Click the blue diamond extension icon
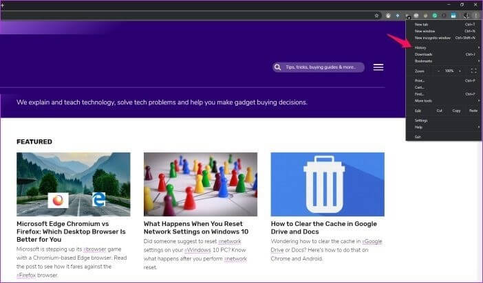The height and width of the screenshot is (283, 483). coord(398,15)
